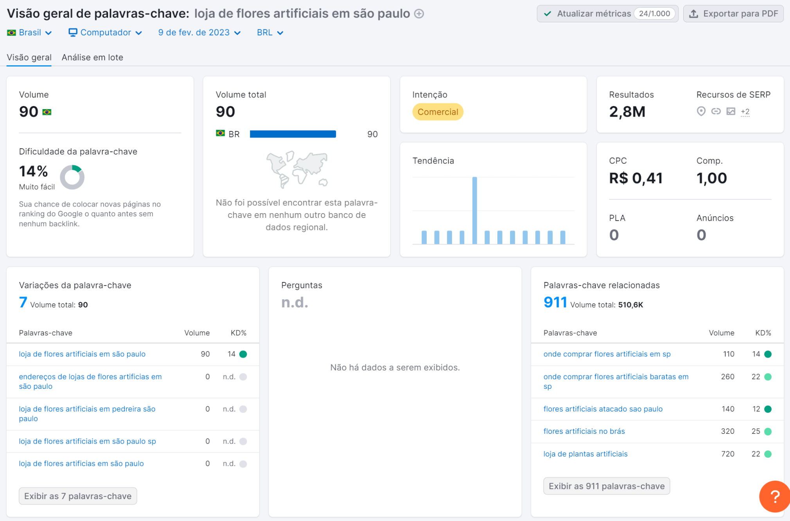The width and height of the screenshot is (790, 521).
Task: Click the plus icon beside keyword title
Action: (419, 14)
